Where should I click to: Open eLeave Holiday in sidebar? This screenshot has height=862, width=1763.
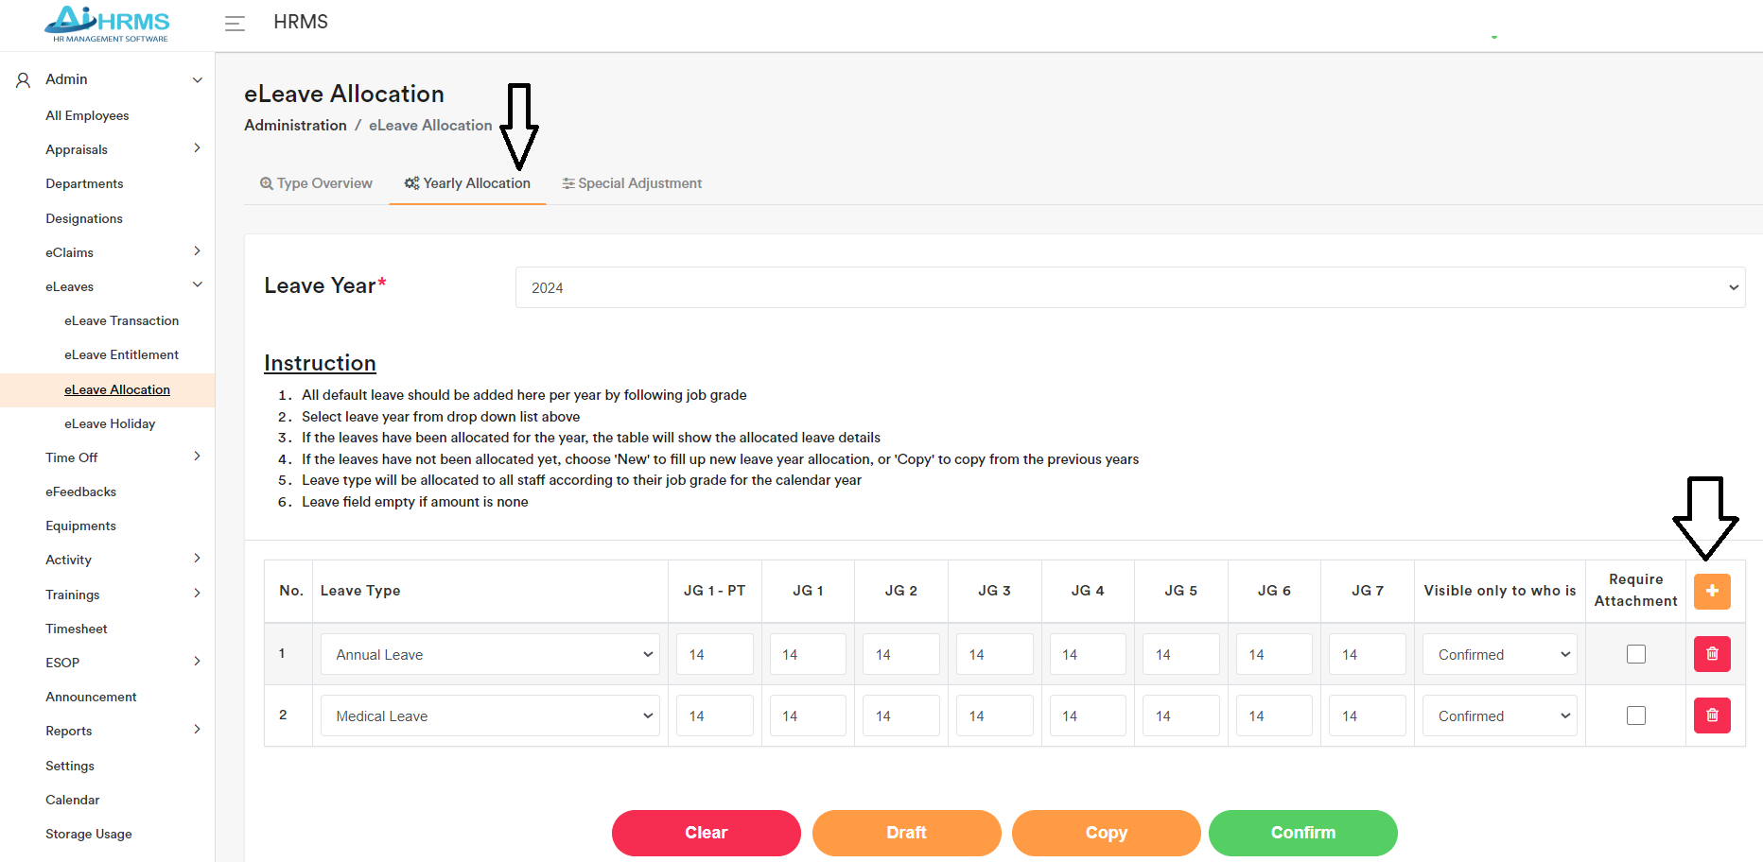click(x=110, y=423)
